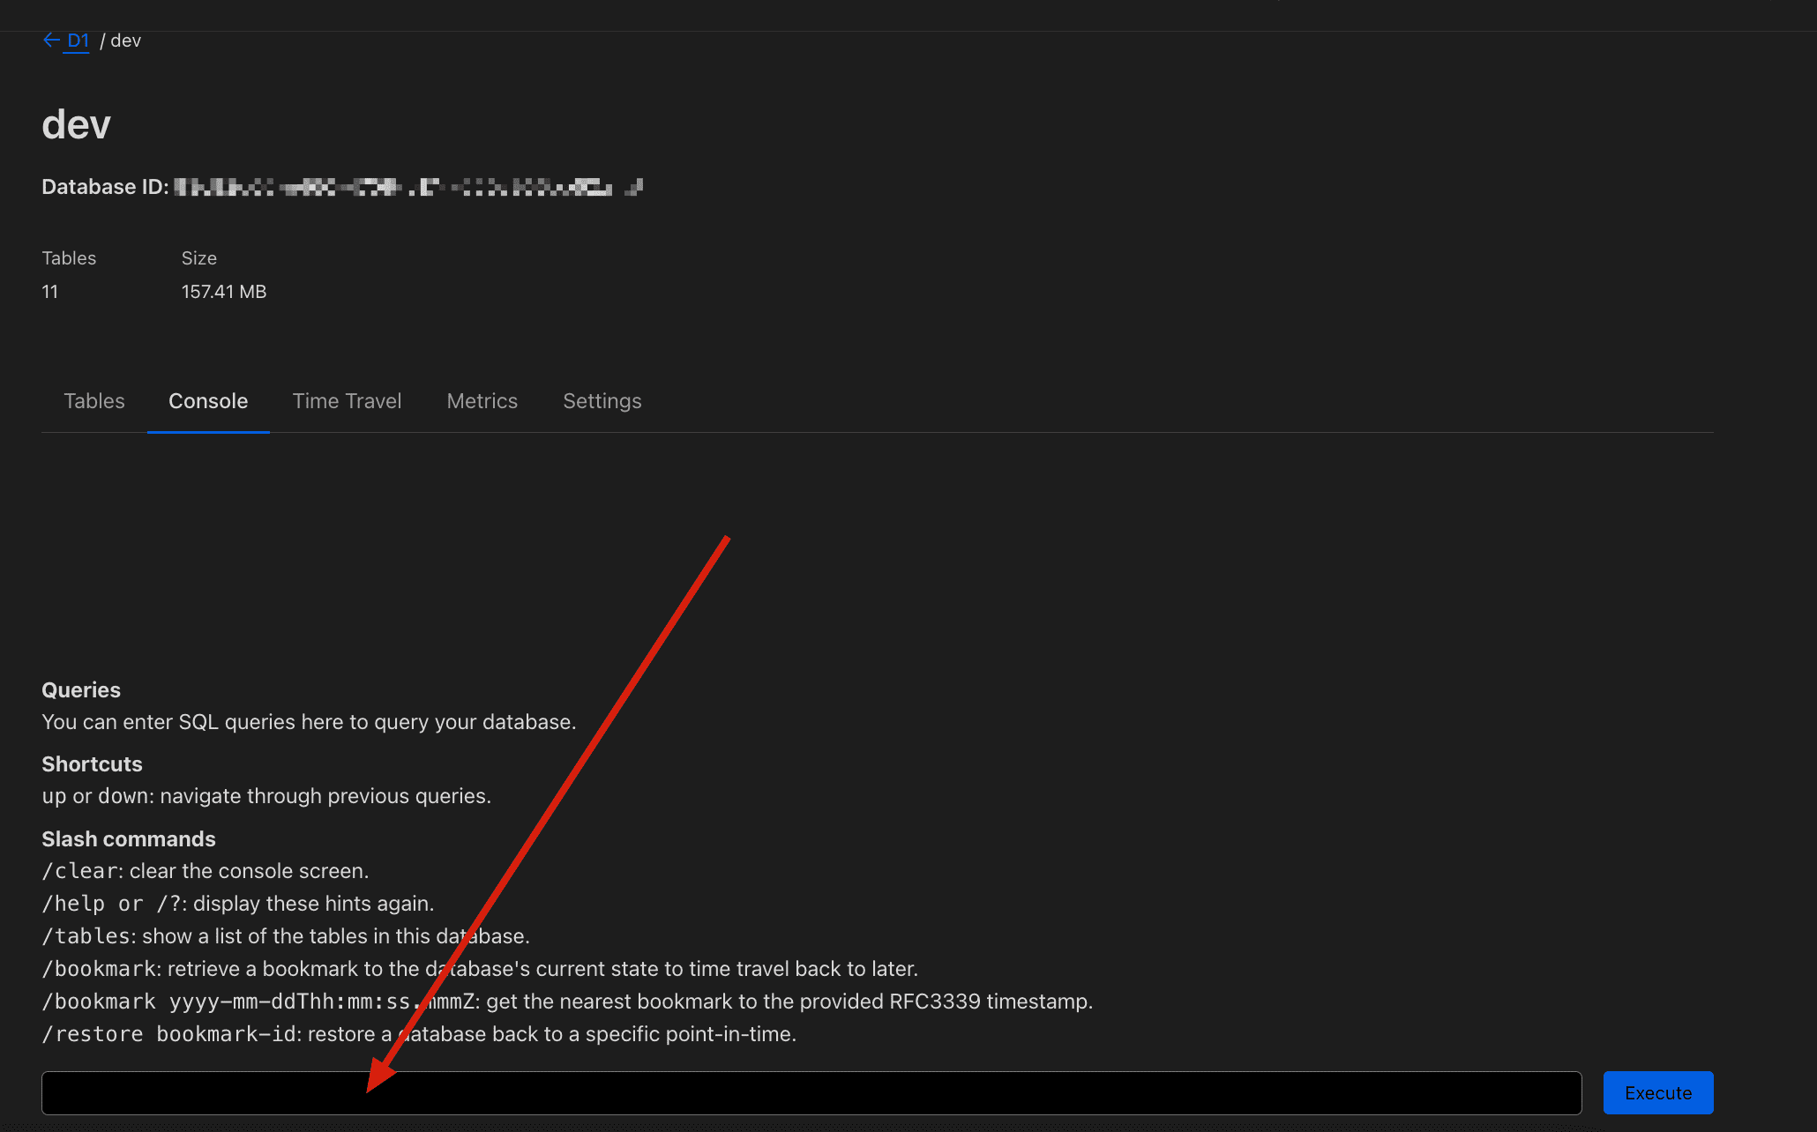Click the dev database title heading
1817x1132 pixels.
76,124
